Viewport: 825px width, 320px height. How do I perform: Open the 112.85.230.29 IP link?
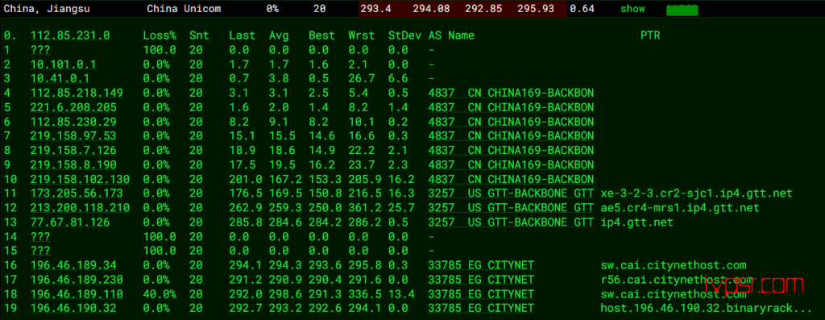coord(73,122)
